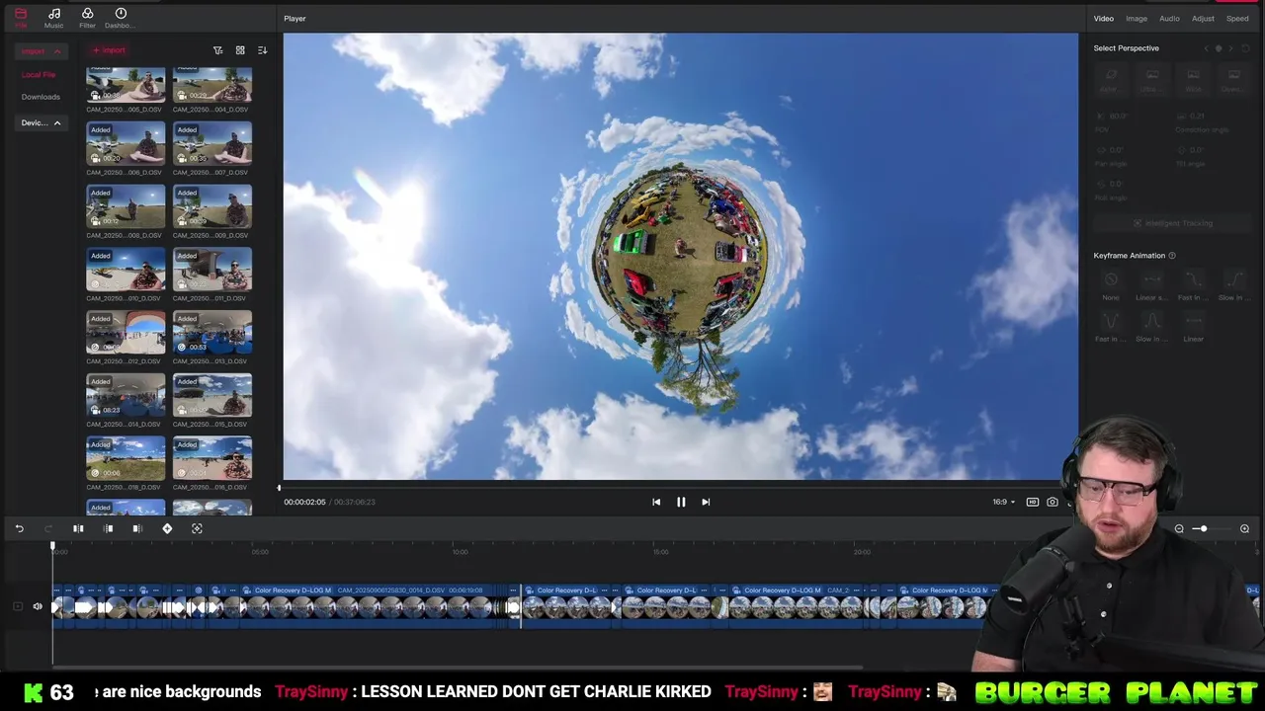Trim clip left of playhead
1265x711 pixels.
coord(109,528)
